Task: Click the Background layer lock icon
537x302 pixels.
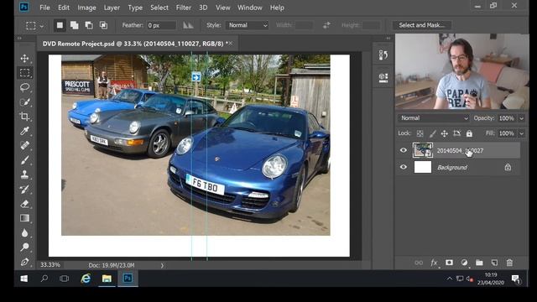Action: pos(508,167)
